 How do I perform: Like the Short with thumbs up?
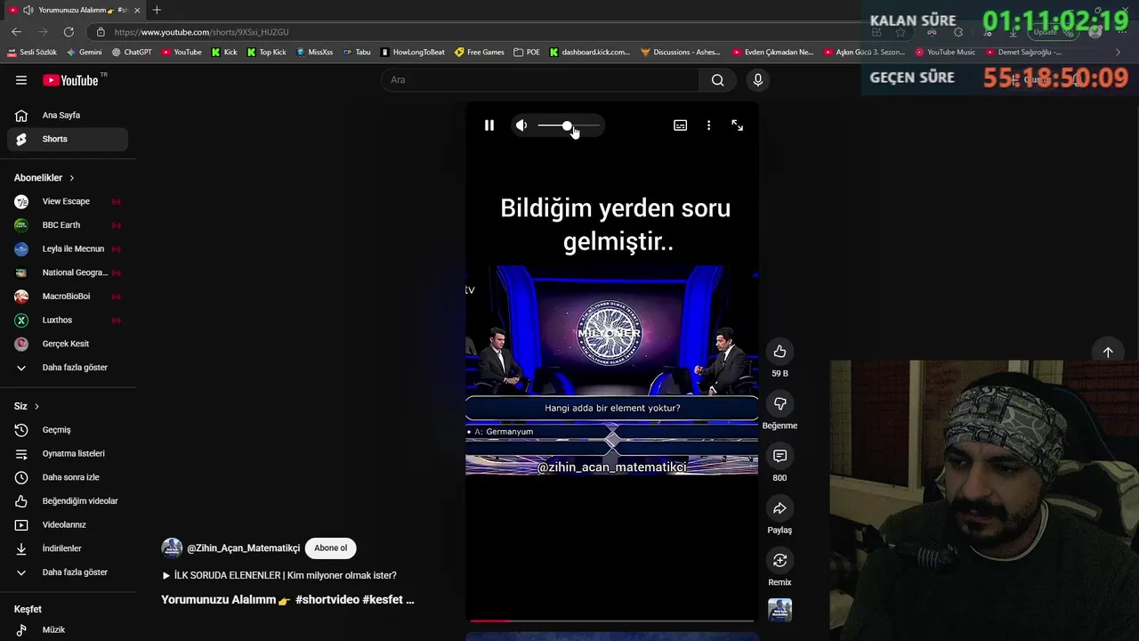click(x=780, y=352)
